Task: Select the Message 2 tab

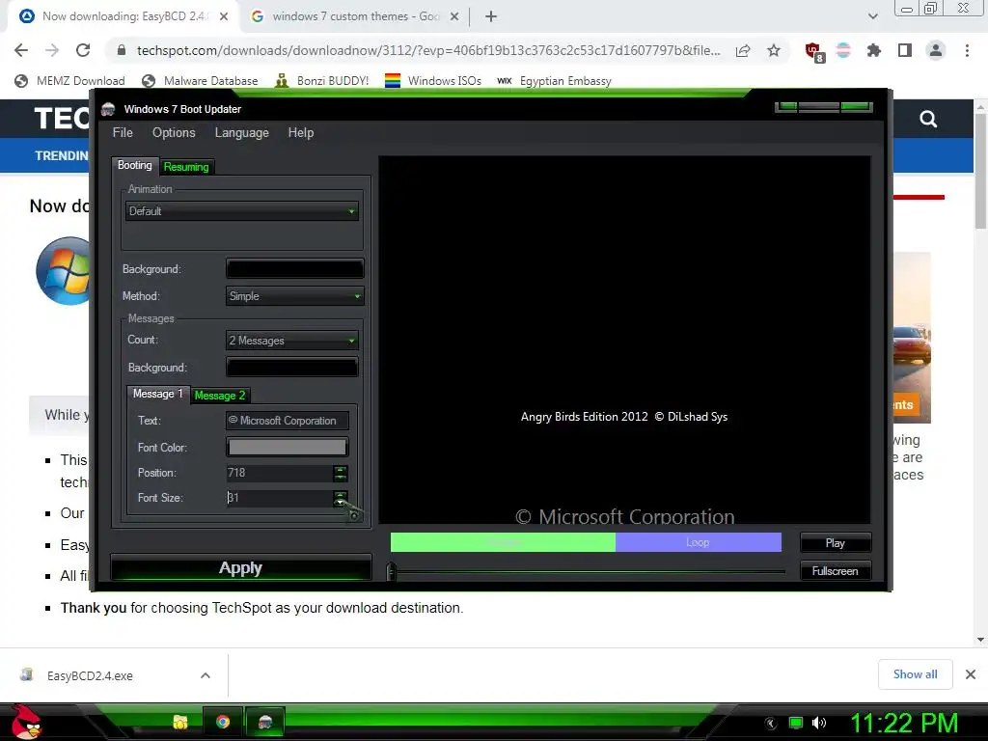Action: 219,395
